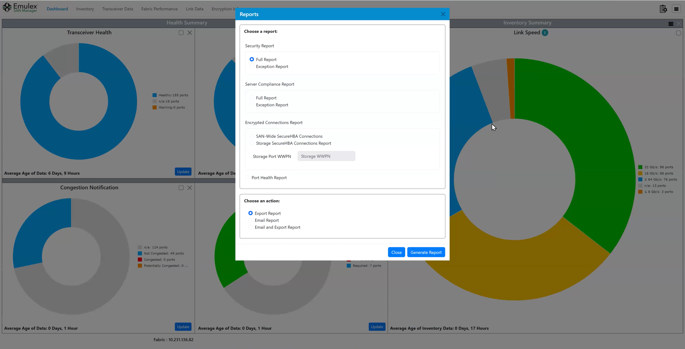Remove the Transceiver Health panel
Image resolution: width=685 pixels, height=349 pixels.
click(190, 33)
